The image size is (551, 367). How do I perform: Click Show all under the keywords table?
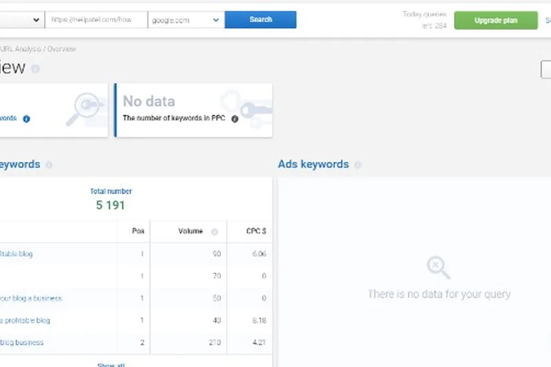110,365
